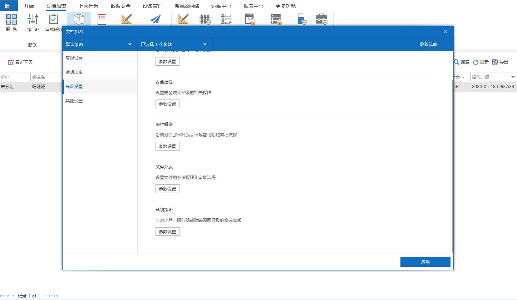The height and width of the screenshot is (300, 517).
Task: Go to last record in pager
Action: (56, 296)
